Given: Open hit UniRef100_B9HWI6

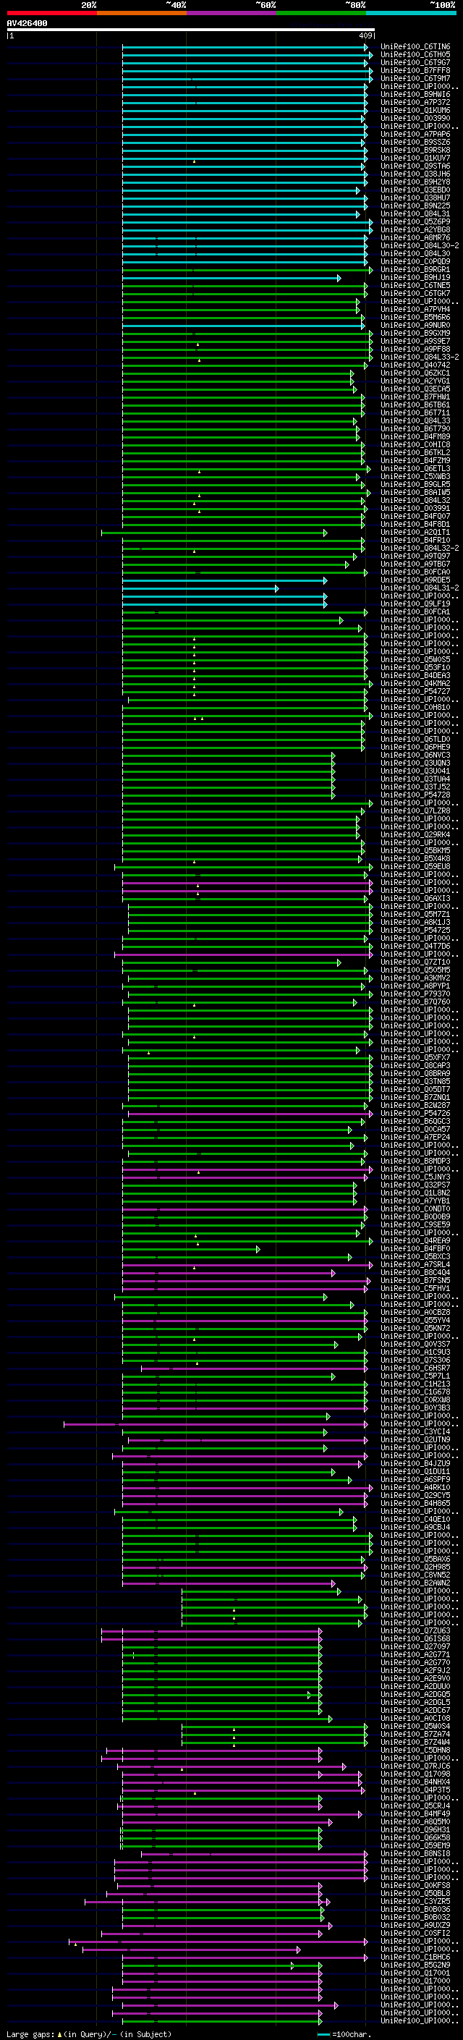Looking at the screenshot, I should click(415, 94).
